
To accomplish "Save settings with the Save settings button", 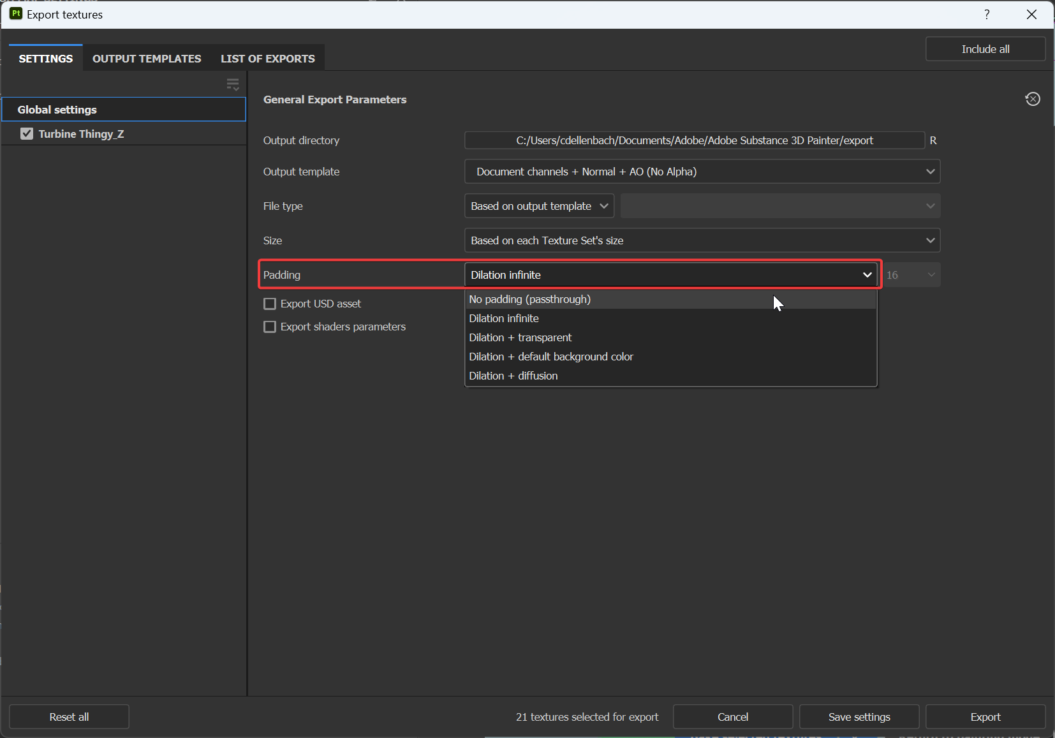I will 859,716.
